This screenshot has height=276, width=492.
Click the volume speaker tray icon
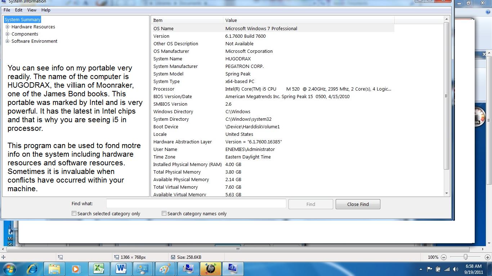[x=456, y=269]
